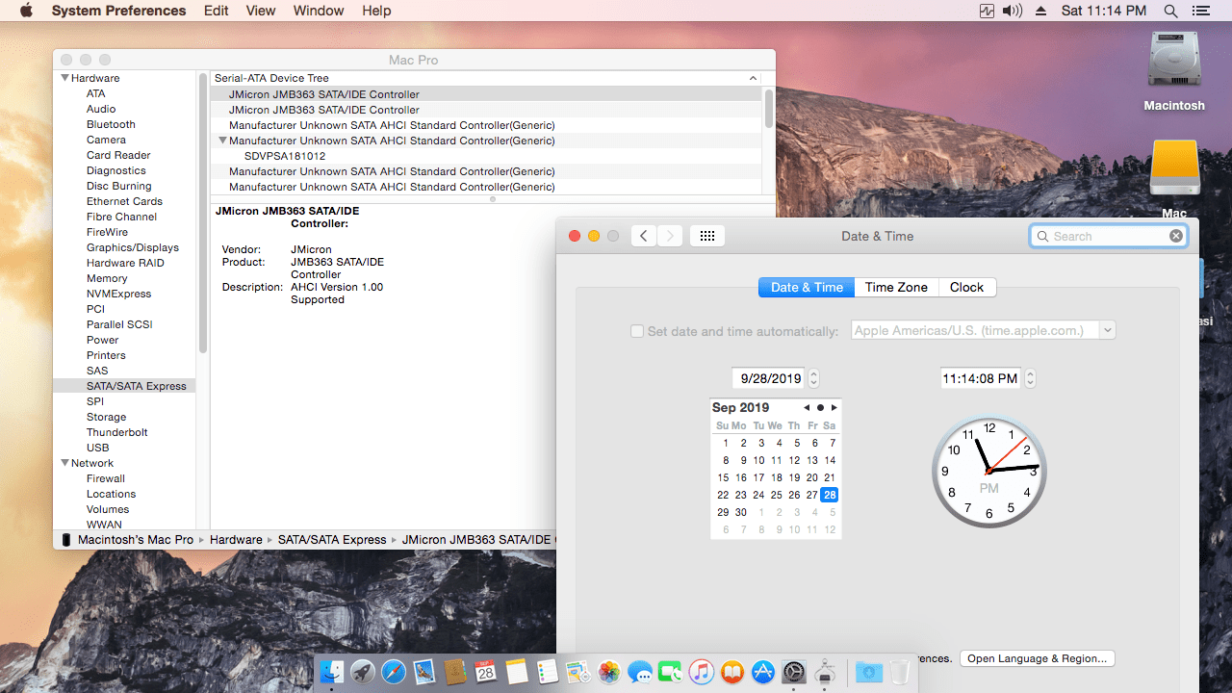Open the Mail app in the Dock
The width and height of the screenshot is (1232, 693).
(424, 672)
